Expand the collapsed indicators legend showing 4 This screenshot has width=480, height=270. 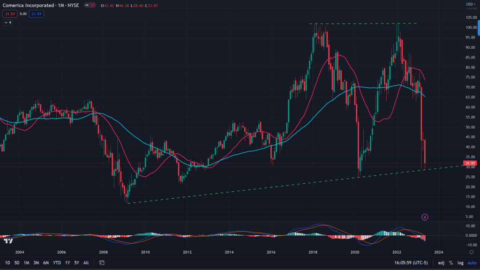tap(7, 22)
